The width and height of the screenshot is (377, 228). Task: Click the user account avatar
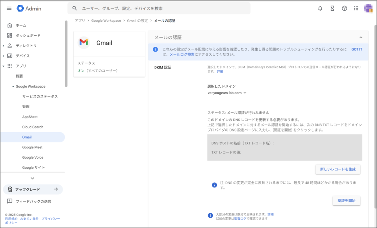click(x=369, y=8)
